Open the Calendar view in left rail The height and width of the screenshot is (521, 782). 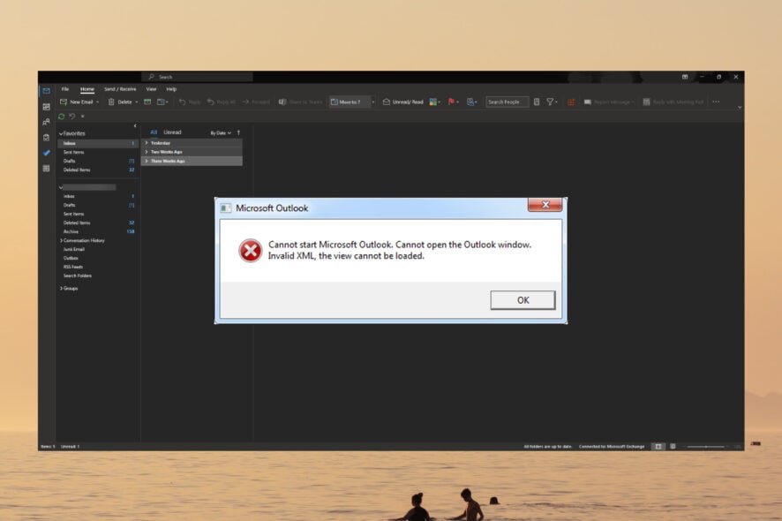(47, 107)
